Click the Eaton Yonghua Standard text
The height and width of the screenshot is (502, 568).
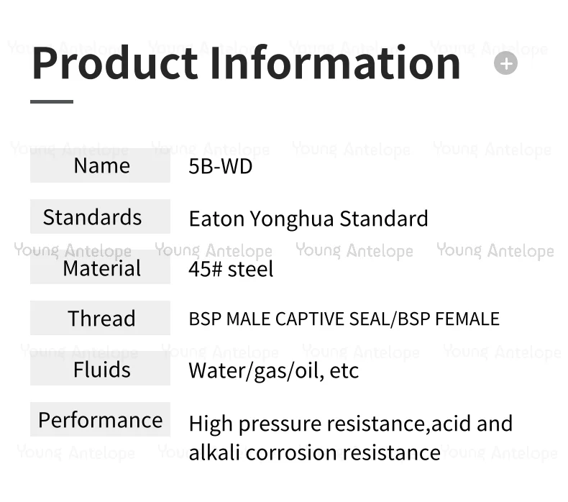(308, 219)
